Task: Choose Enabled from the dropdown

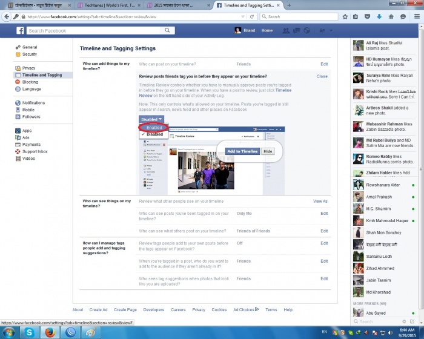Action: [x=154, y=127]
